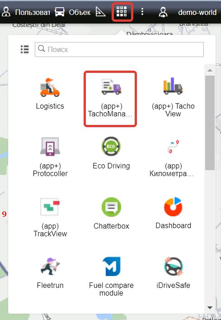Viewport: 221px width, 320px height.
Task: Open the Пользователи menu item
Action: coord(26,12)
